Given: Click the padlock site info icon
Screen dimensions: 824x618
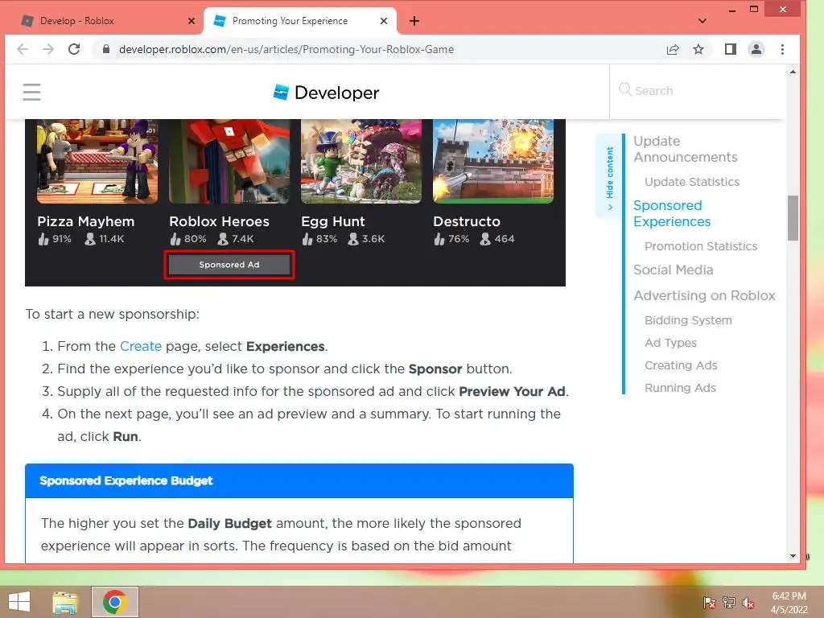Looking at the screenshot, I should click(106, 49).
